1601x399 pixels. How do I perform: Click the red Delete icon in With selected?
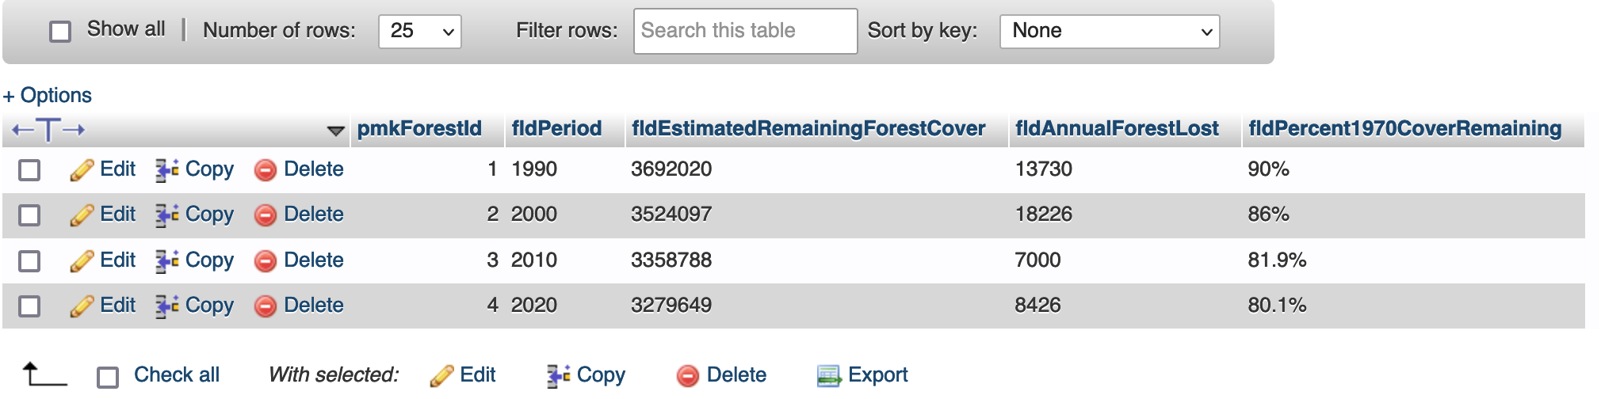click(688, 376)
